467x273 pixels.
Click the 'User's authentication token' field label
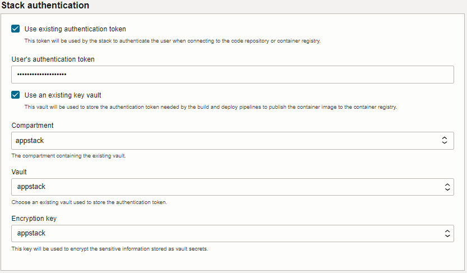pyautogui.click(x=53, y=59)
